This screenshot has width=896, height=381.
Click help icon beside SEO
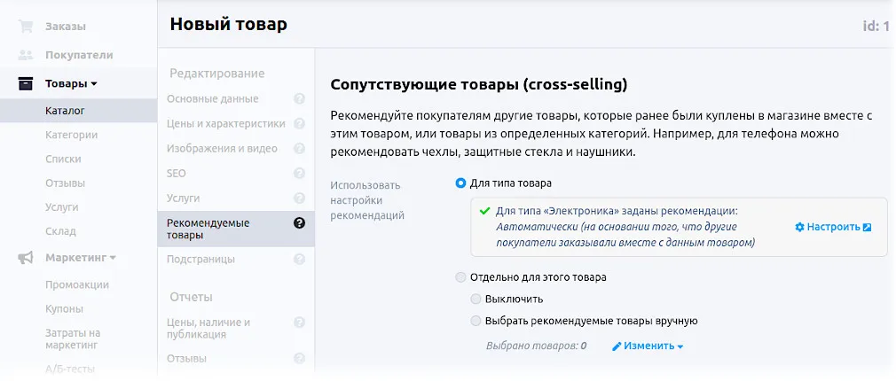pos(299,174)
